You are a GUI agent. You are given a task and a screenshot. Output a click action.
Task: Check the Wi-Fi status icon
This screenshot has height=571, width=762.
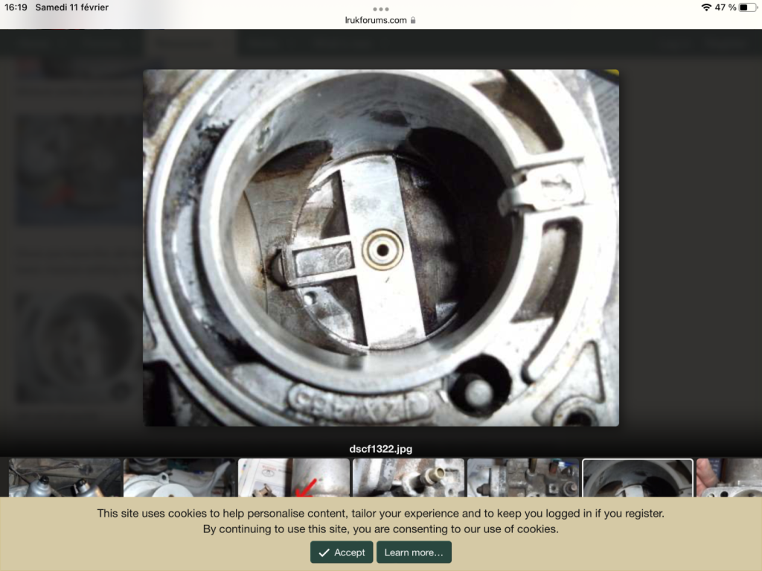pyautogui.click(x=707, y=7)
